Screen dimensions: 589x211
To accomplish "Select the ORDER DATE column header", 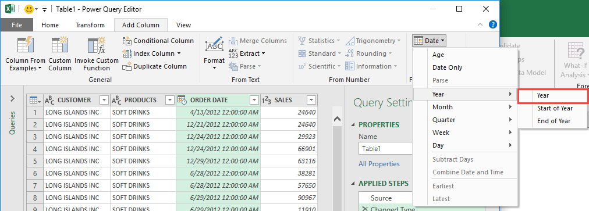I will click(x=218, y=100).
